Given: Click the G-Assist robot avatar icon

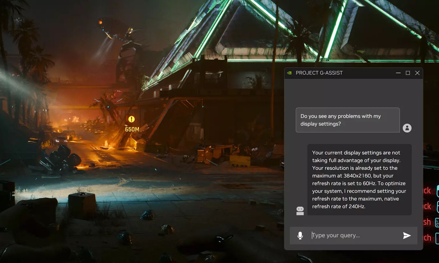Looking at the screenshot, I should (x=300, y=211).
